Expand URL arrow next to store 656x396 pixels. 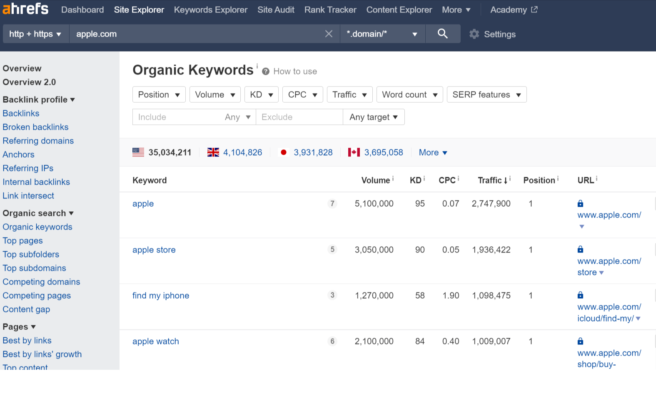point(601,273)
